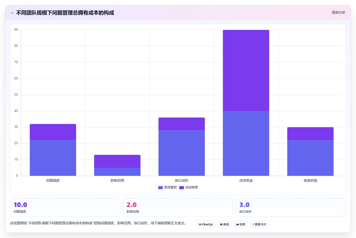356x238 pixels.
Task: Click the caption text below the cards
Action: 98,223
